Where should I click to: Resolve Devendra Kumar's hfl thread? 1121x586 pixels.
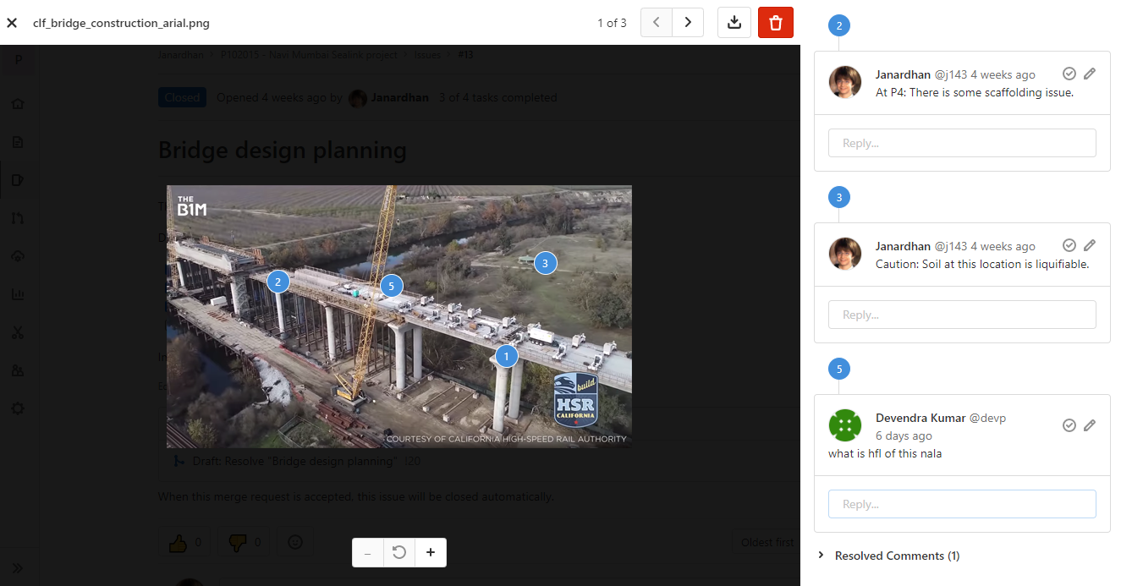pyautogui.click(x=1069, y=425)
